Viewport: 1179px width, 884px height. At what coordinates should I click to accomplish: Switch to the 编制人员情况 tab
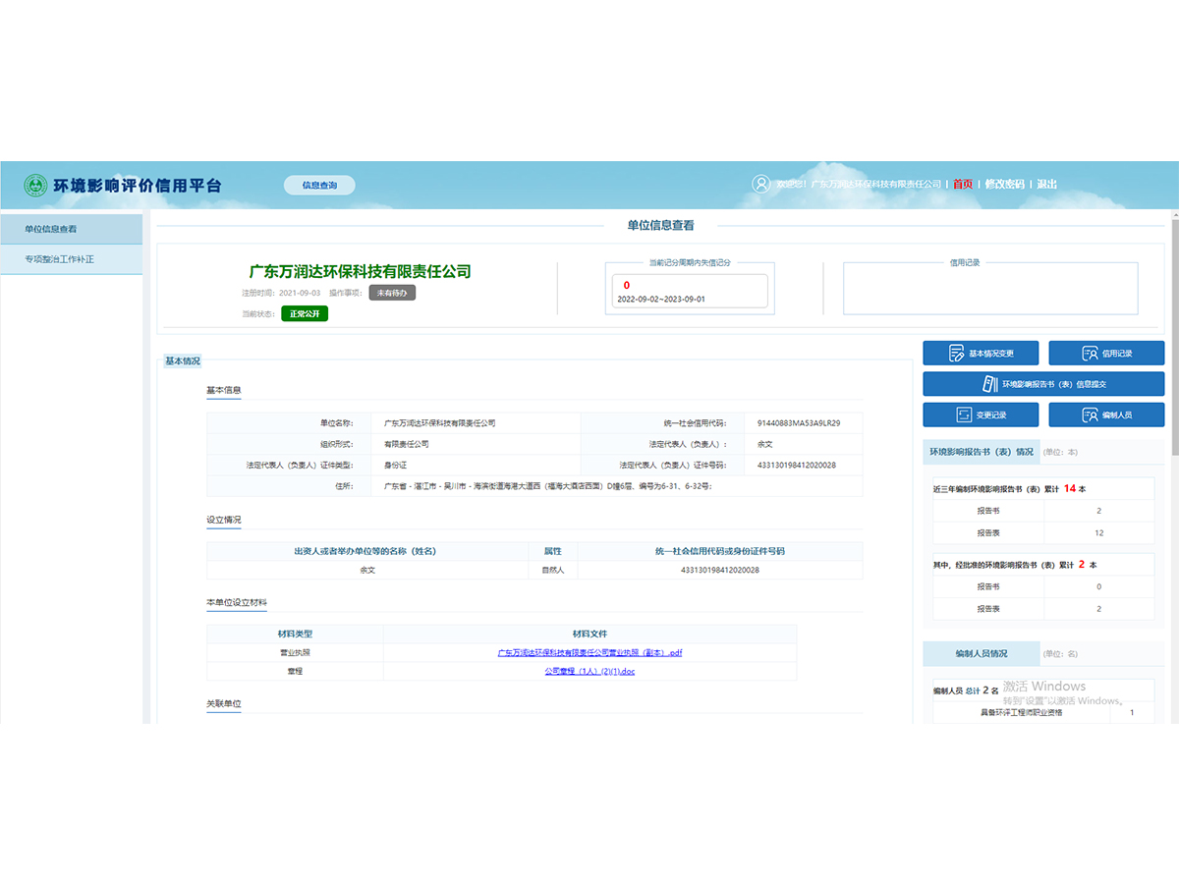pyautogui.click(x=981, y=653)
